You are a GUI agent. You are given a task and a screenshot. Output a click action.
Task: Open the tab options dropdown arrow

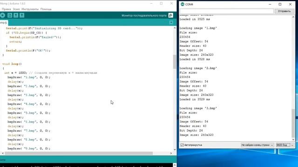pyautogui.click(x=171, y=23)
